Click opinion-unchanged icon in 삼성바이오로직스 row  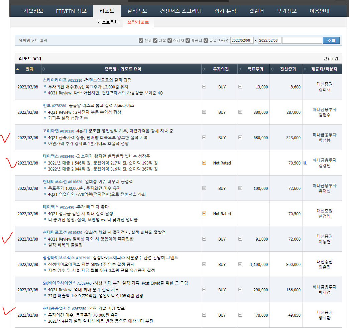pos(204,264)
